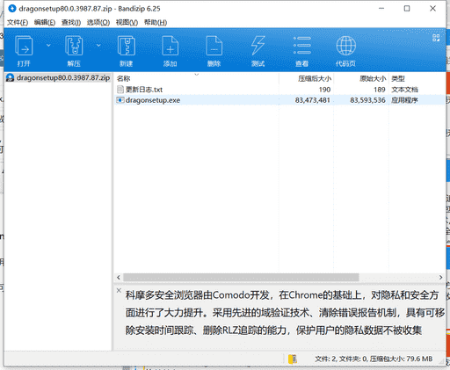This screenshot has height=370, width=450.
Task: Select dragonsetup80.0.3987.87.zip in the tree
Action: click(x=58, y=78)
